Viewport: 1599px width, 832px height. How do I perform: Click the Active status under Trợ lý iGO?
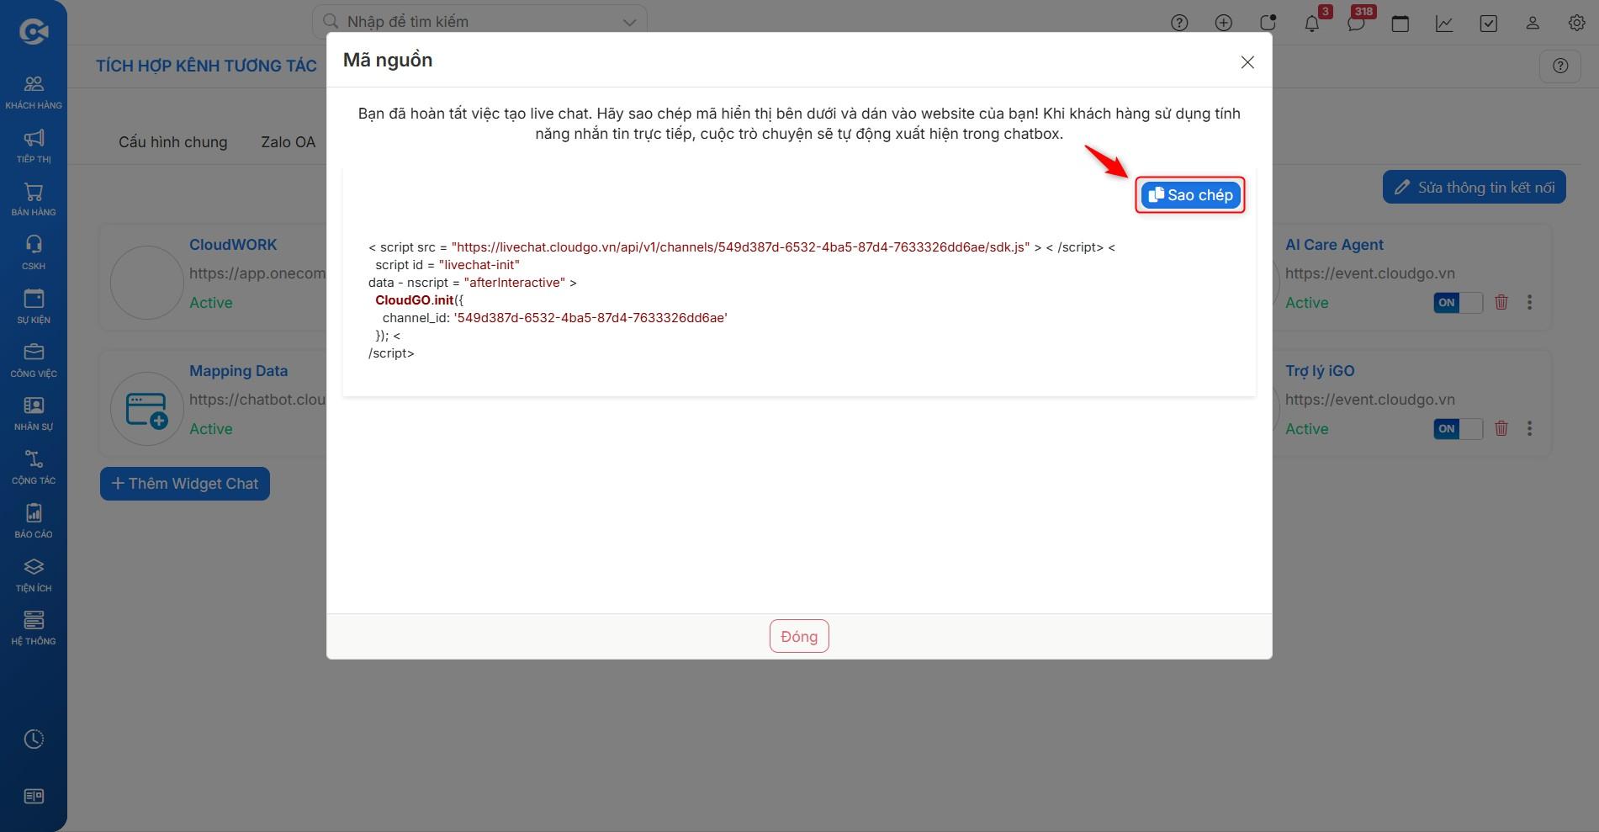1307,429
